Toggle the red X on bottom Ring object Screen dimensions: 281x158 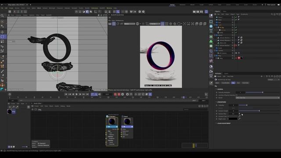236,58
